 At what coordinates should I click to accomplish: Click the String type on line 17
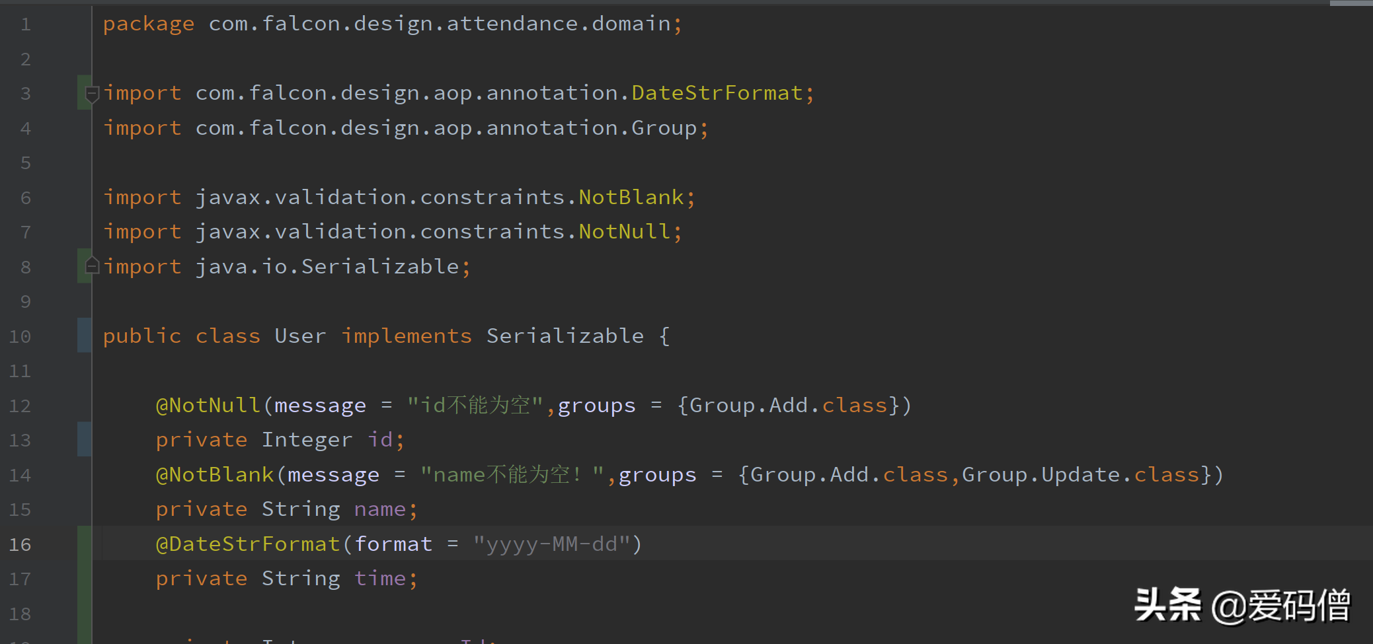[x=301, y=579]
